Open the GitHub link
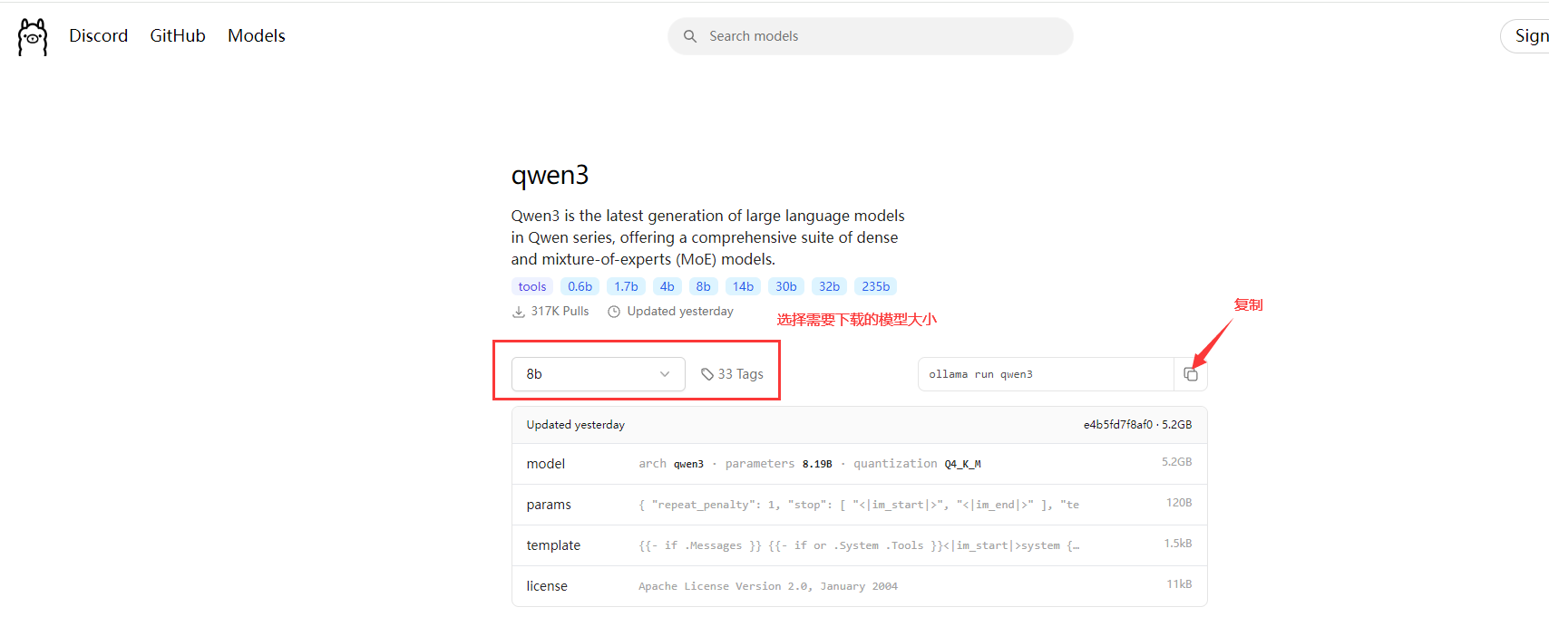1549x636 pixels. tap(178, 35)
